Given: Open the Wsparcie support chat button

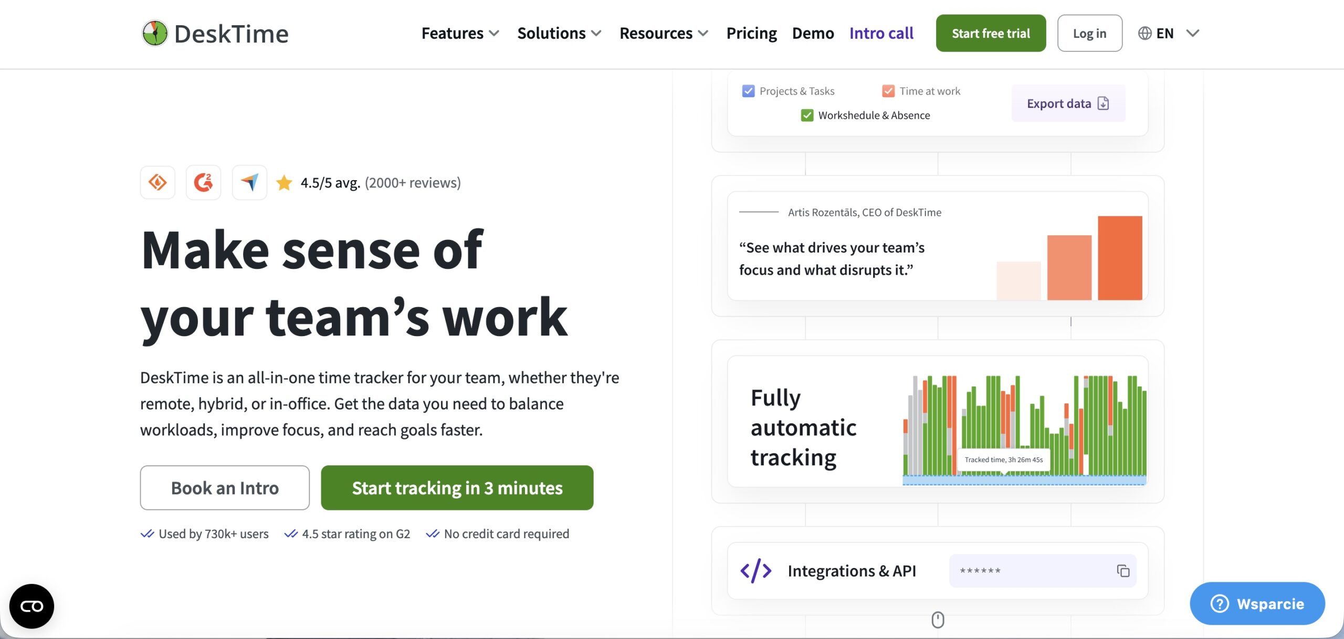Looking at the screenshot, I should pyautogui.click(x=1257, y=604).
